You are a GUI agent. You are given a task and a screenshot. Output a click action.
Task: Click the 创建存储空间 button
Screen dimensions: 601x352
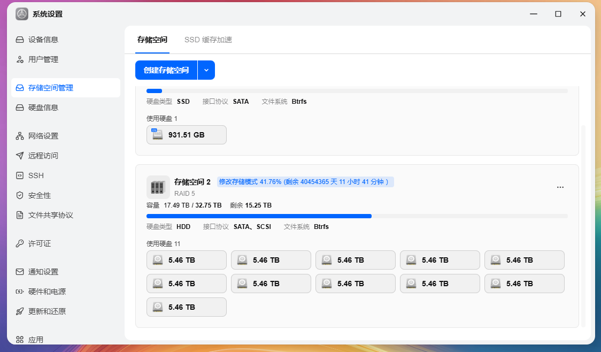(166, 70)
